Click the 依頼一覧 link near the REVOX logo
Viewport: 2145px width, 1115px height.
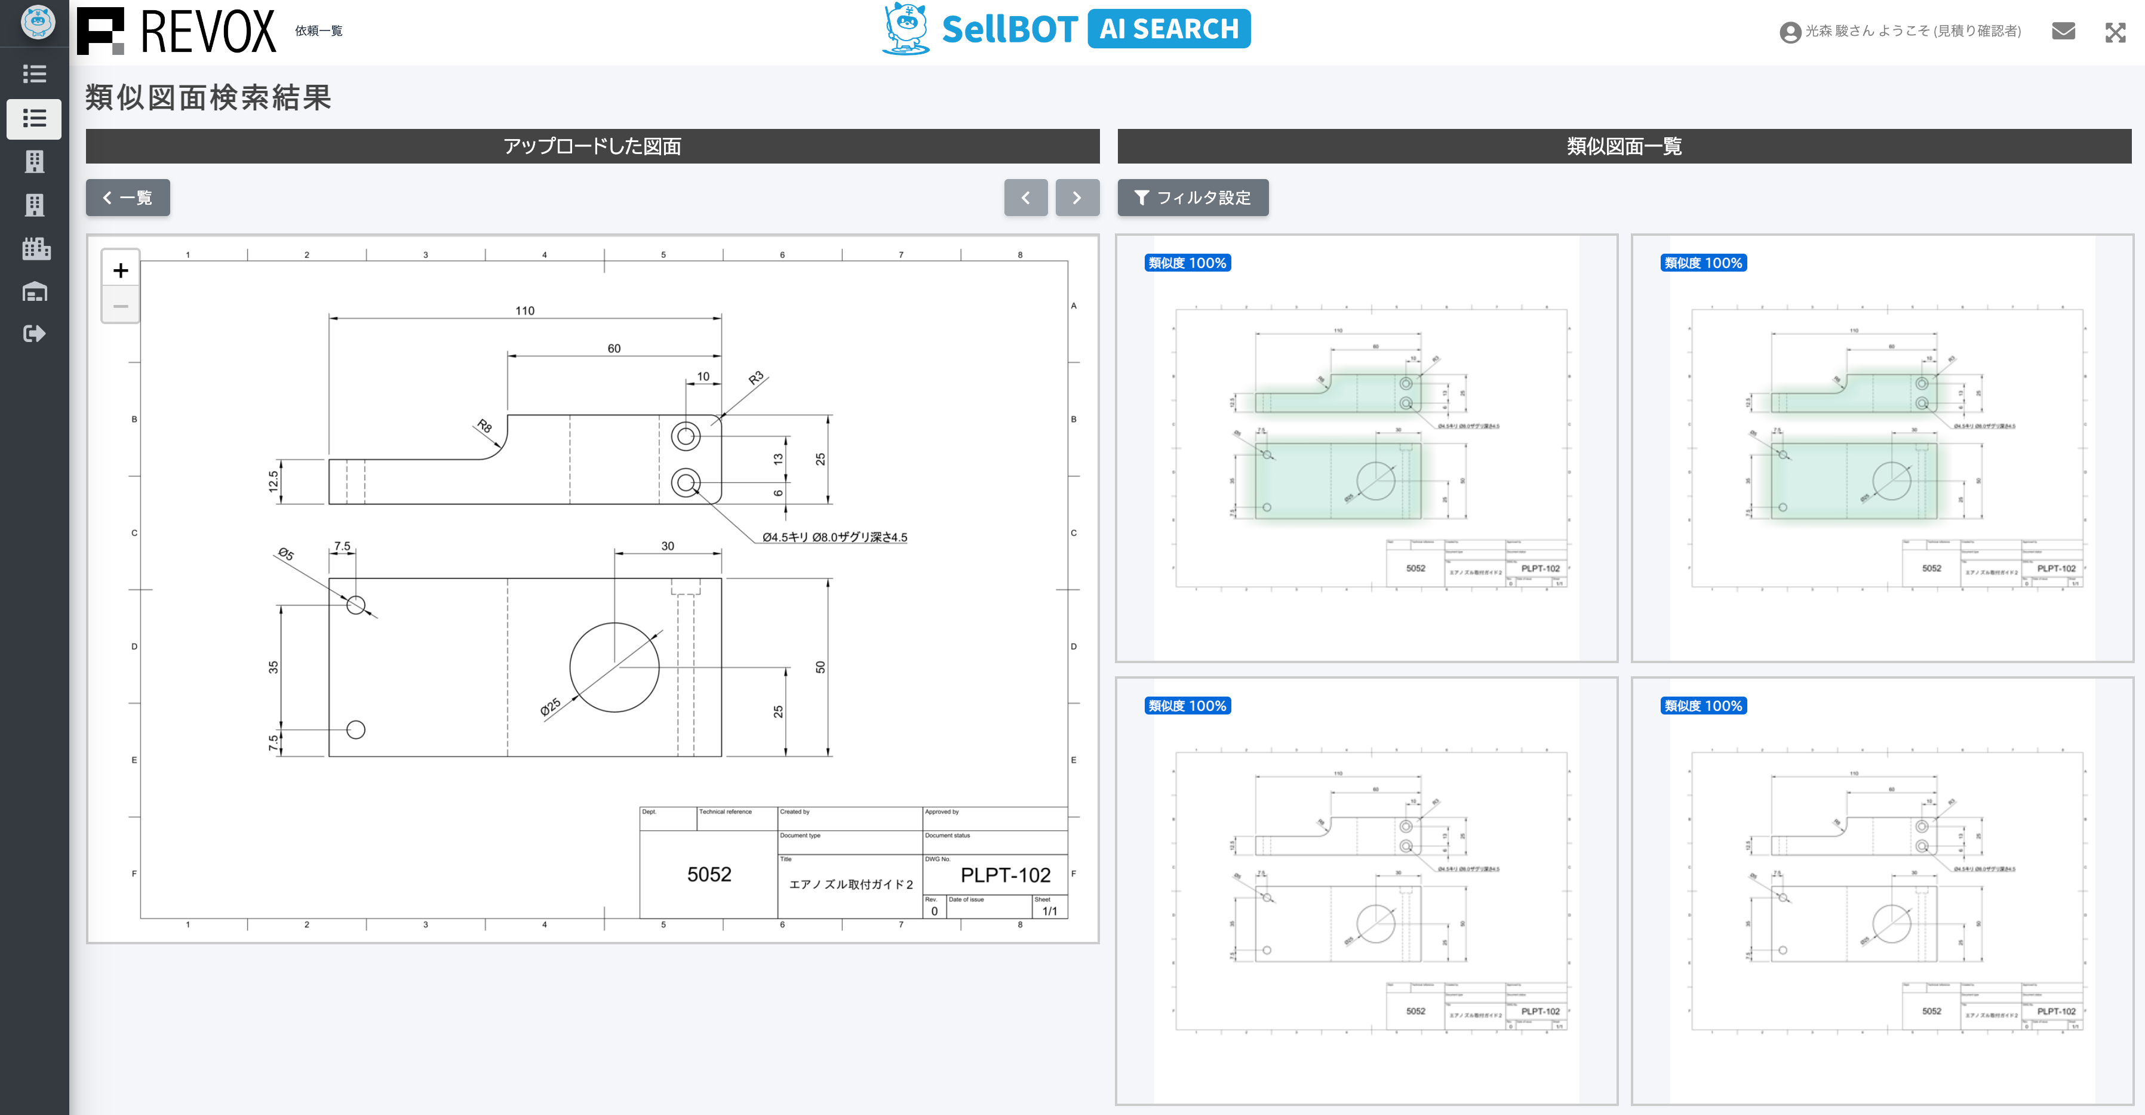click(x=318, y=31)
